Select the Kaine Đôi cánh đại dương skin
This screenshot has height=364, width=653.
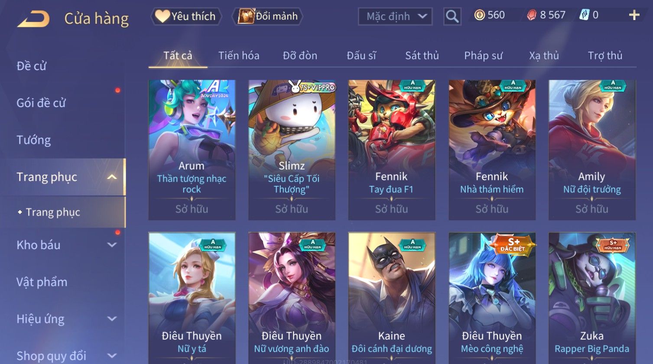pos(392,298)
